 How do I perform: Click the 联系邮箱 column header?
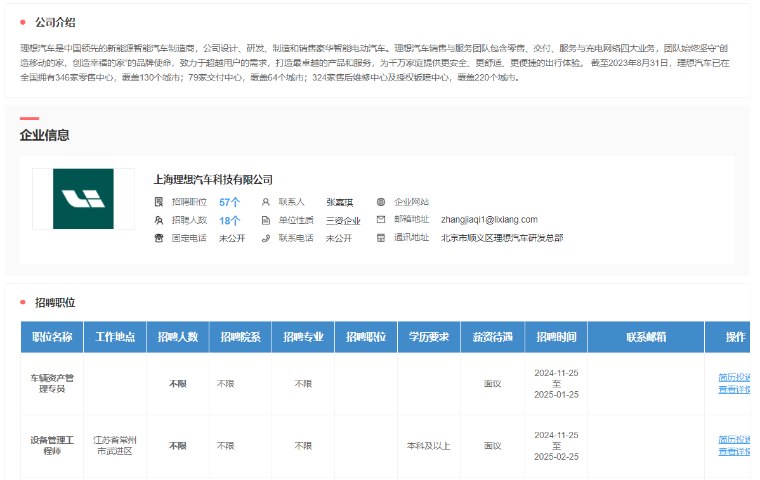point(646,337)
